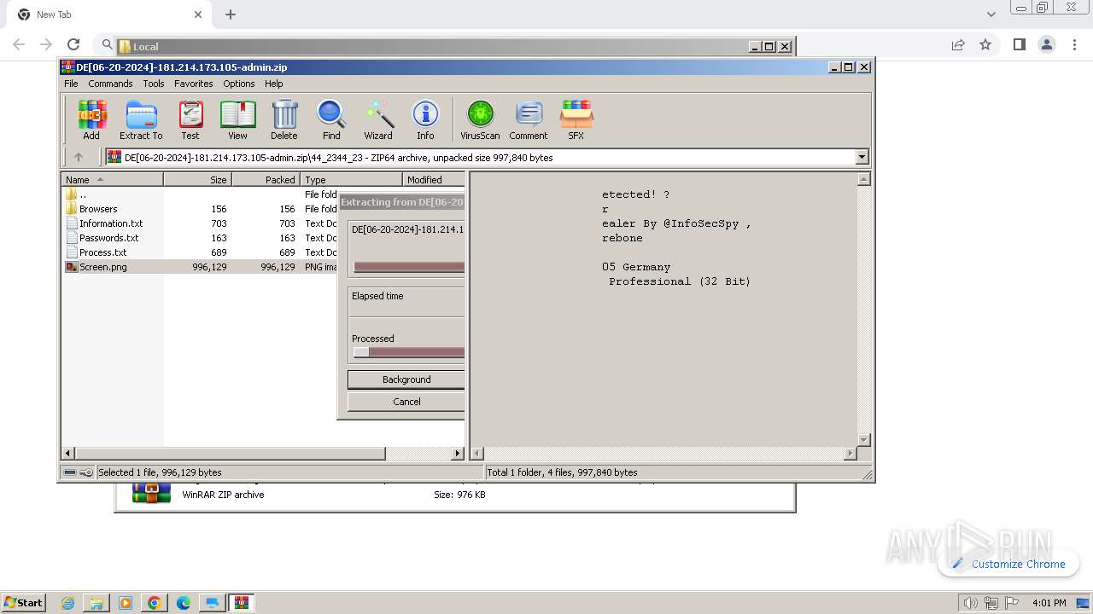The width and height of the screenshot is (1093, 614).
Task: Click the Chrome share page icon
Action: point(958,44)
